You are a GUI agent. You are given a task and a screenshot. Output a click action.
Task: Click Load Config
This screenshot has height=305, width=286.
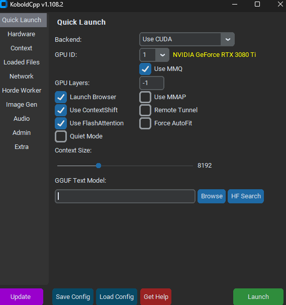tap(117, 296)
